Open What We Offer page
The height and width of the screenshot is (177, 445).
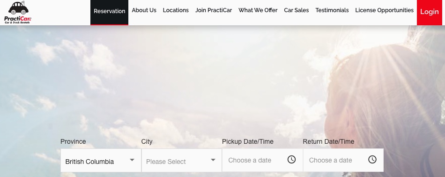coord(258,10)
